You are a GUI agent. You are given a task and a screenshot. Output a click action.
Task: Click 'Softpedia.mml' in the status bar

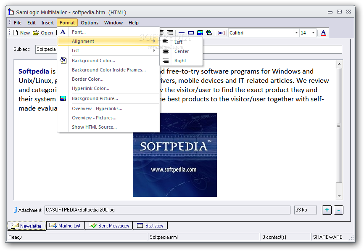click(x=164, y=237)
